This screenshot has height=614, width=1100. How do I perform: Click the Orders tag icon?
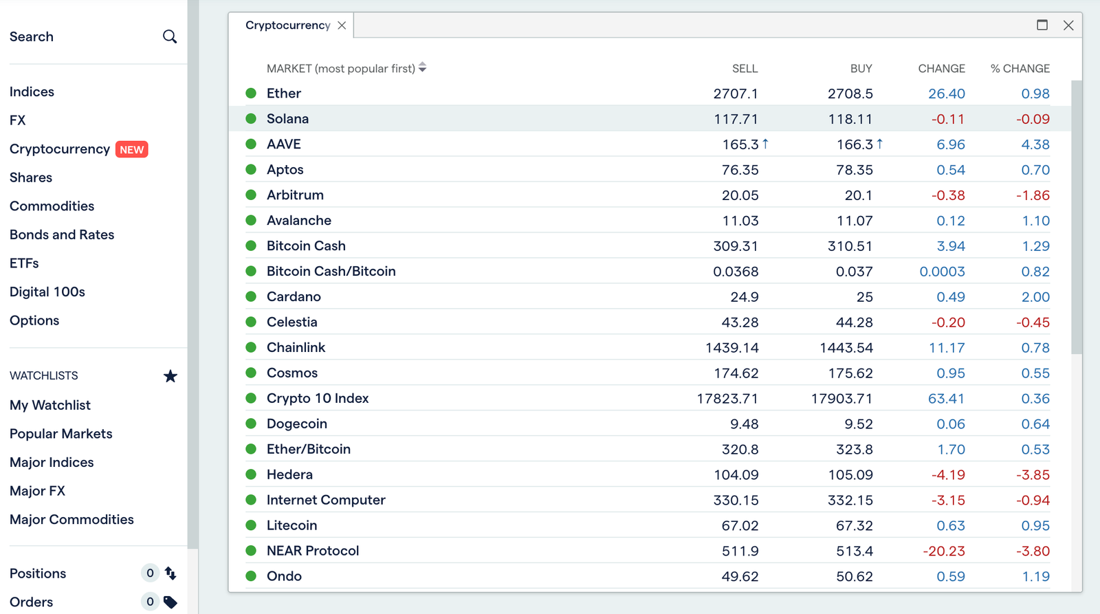click(170, 602)
